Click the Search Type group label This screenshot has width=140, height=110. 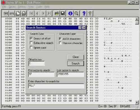coord(37,34)
